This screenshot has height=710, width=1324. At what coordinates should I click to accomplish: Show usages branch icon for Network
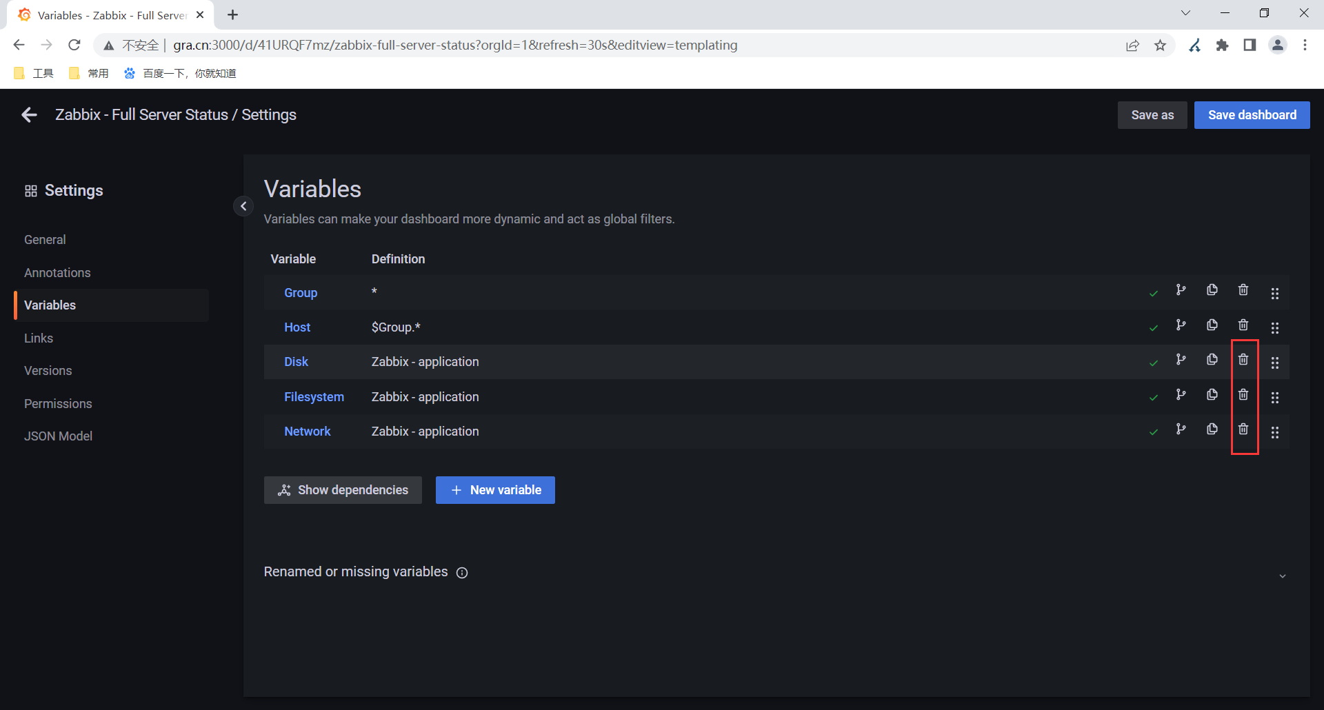coord(1181,429)
